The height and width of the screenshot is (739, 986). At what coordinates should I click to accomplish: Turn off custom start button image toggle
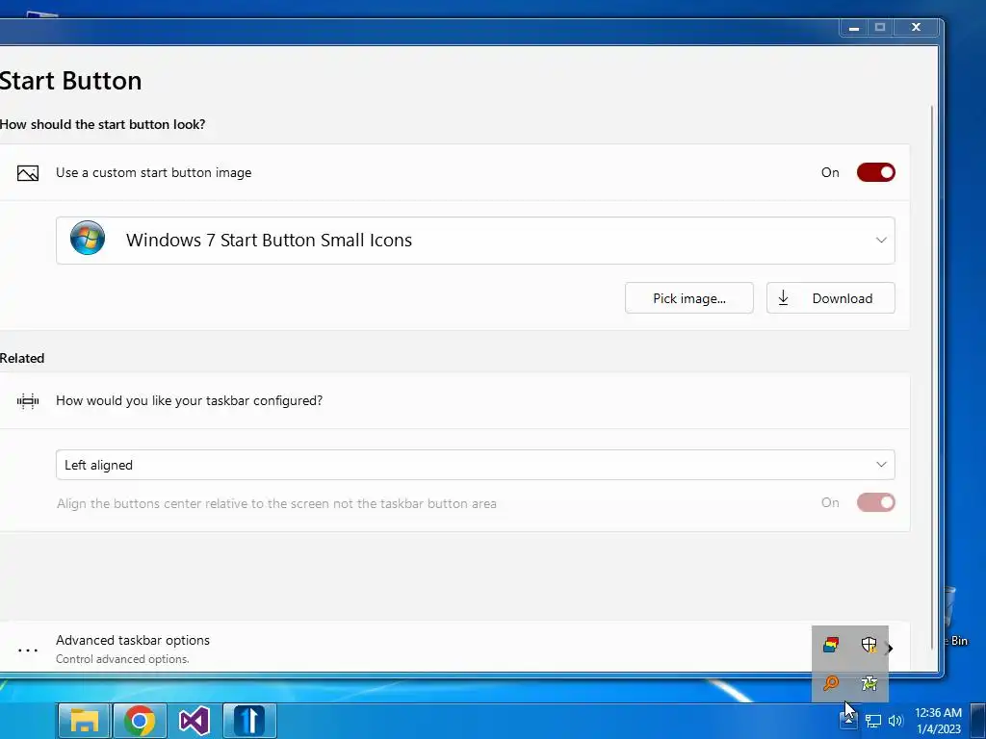pyautogui.click(x=875, y=172)
